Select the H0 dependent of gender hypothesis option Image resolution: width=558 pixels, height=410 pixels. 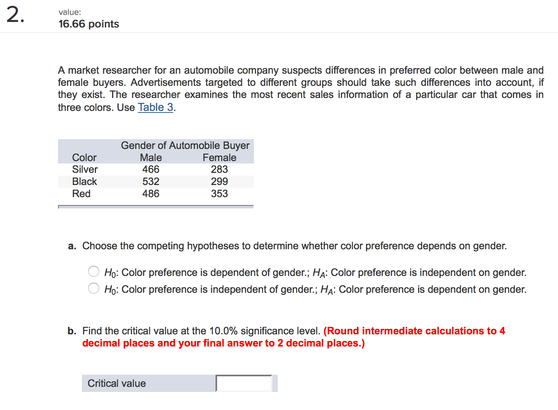point(94,271)
